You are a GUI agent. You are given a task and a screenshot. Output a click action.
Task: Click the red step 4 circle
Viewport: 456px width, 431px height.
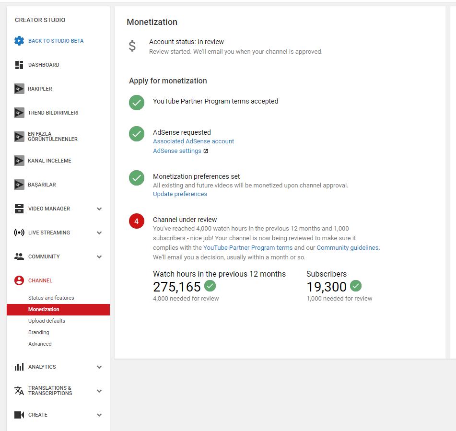point(137,221)
